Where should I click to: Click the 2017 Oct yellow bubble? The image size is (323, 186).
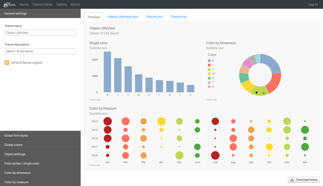tap(269, 147)
